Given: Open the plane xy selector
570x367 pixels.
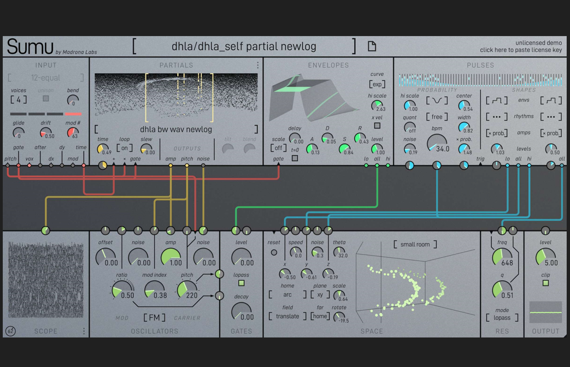Looking at the screenshot, I should (x=320, y=295).
